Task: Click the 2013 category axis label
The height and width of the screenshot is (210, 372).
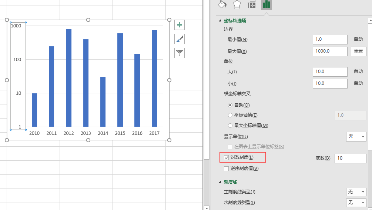Action: point(86,133)
